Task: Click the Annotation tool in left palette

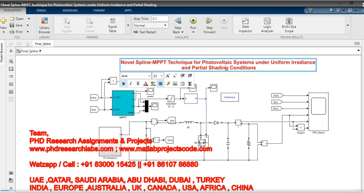Action: point(11,84)
